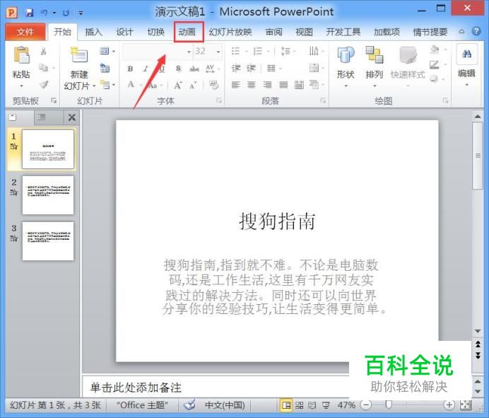Click slide title 搜狗指南
This screenshot has width=489, height=418.
277,221
